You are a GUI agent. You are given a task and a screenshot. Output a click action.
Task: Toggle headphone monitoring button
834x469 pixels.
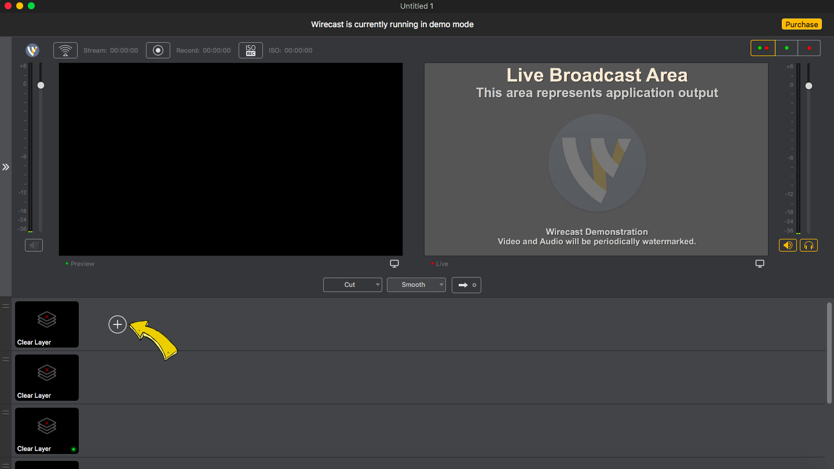pyautogui.click(x=809, y=245)
